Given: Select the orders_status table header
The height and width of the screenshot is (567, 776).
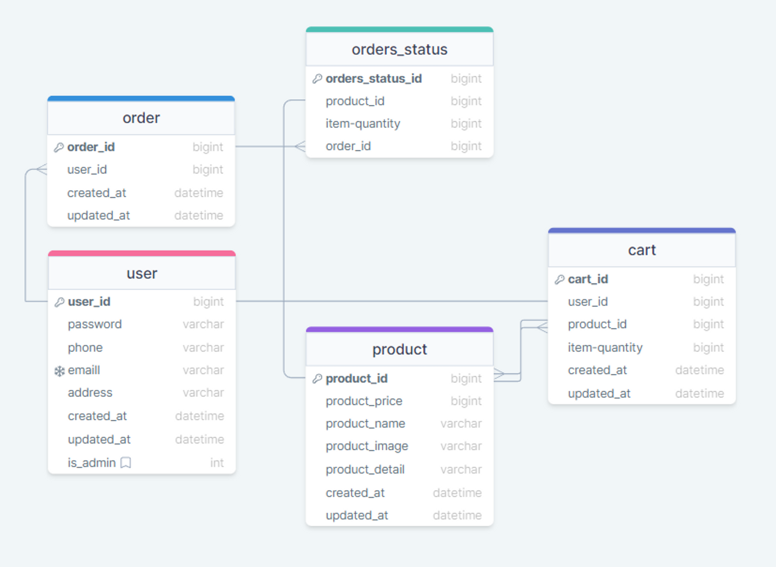Looking at the screenshot, I should [399, 50].
